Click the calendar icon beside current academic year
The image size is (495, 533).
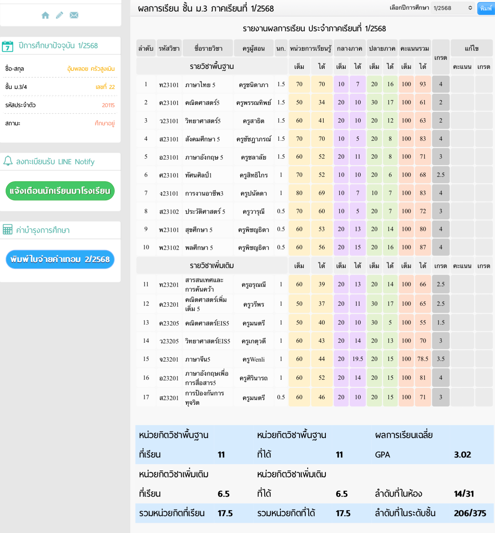click(x=8, y=46)
